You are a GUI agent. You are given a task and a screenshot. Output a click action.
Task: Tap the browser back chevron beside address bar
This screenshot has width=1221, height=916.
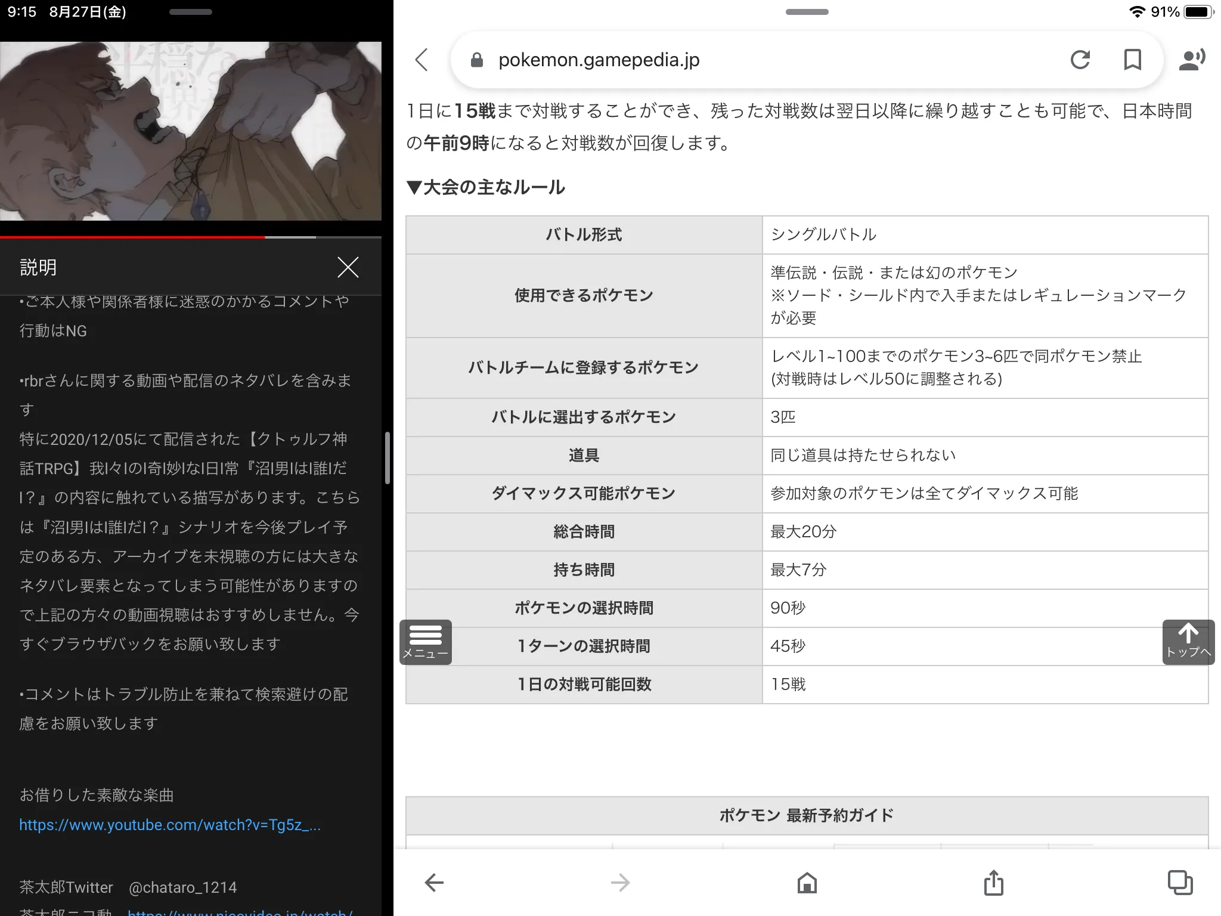pos(422,60)
